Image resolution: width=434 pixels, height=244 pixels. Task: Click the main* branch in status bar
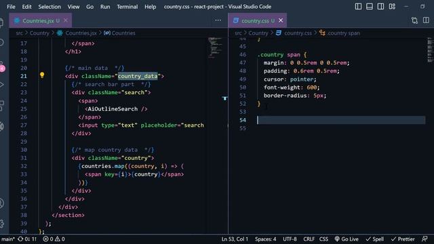coord(7,239)
